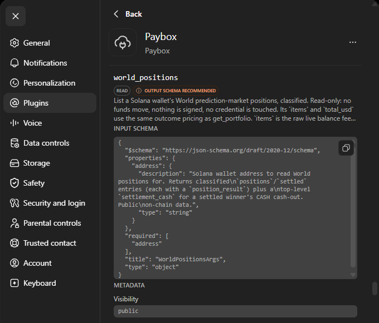Viewport: 379px width, 323px height.
Task: Open the Paybox three-dot options menu
Action: tap(353, 42)
